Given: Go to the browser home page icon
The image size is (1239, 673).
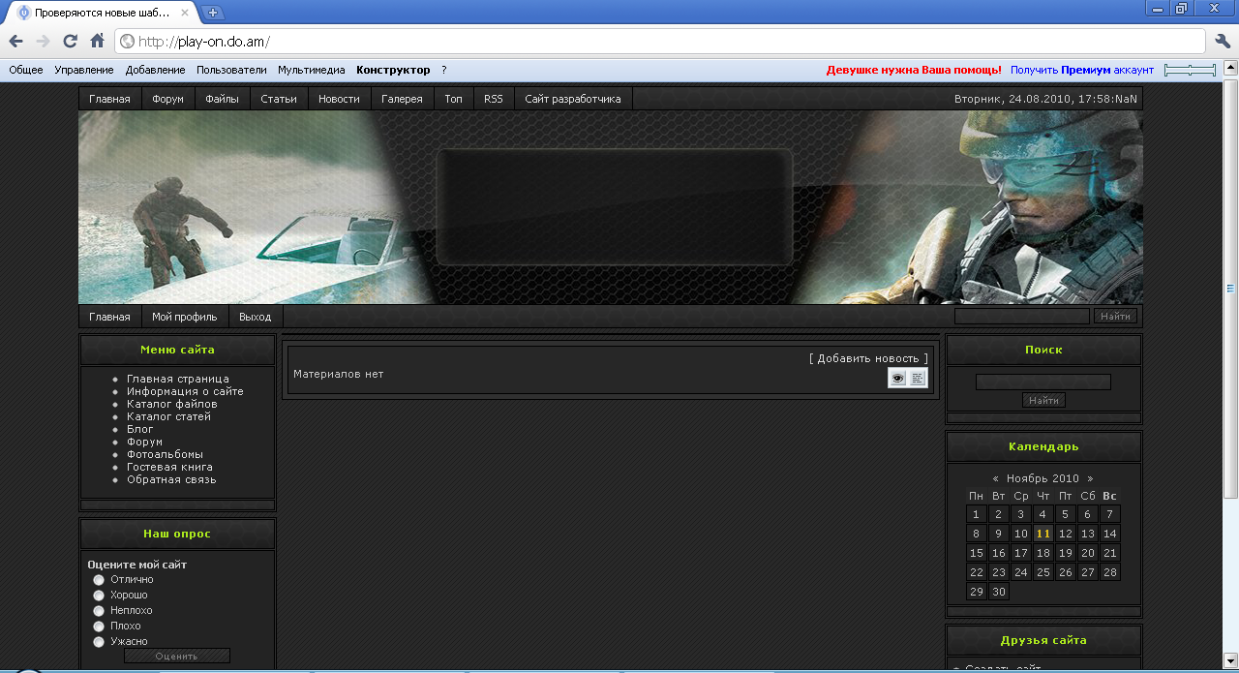Looking at the screenshot, I should pos(97,41).
